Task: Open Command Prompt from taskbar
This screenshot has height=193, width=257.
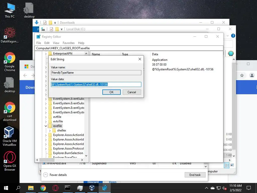Action: tap(68, 188)
